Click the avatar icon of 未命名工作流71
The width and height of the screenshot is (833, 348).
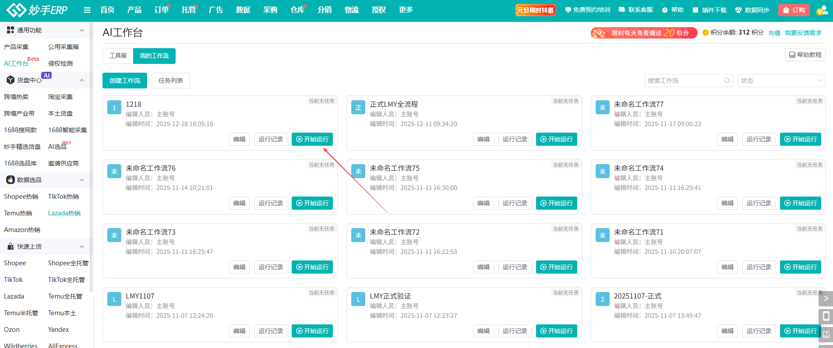(x=603, y=235)
